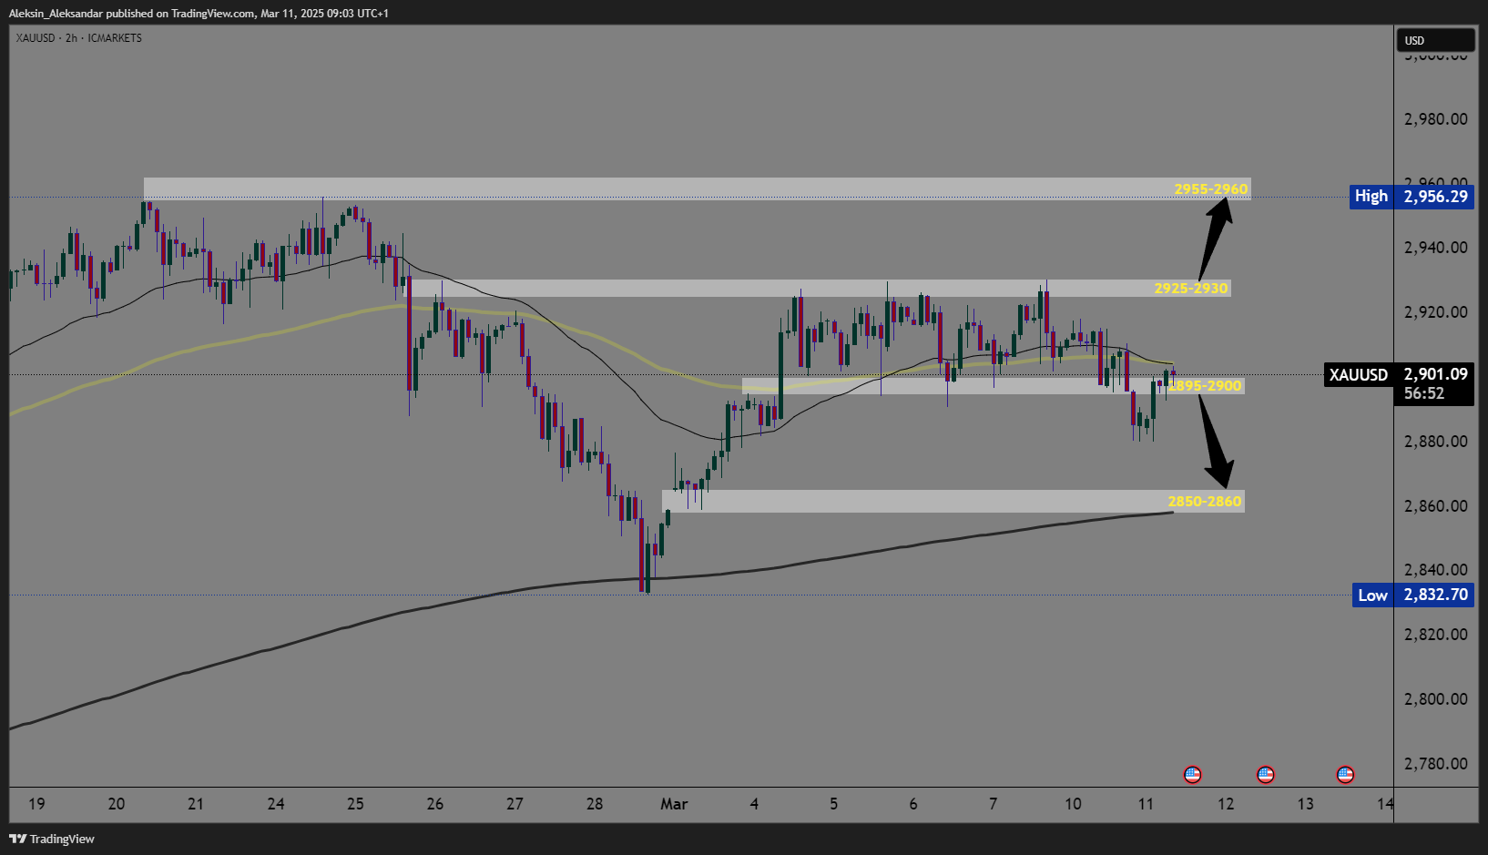
Task: Click the 2,780.00 price axis label
Action: pos(1436,763)
